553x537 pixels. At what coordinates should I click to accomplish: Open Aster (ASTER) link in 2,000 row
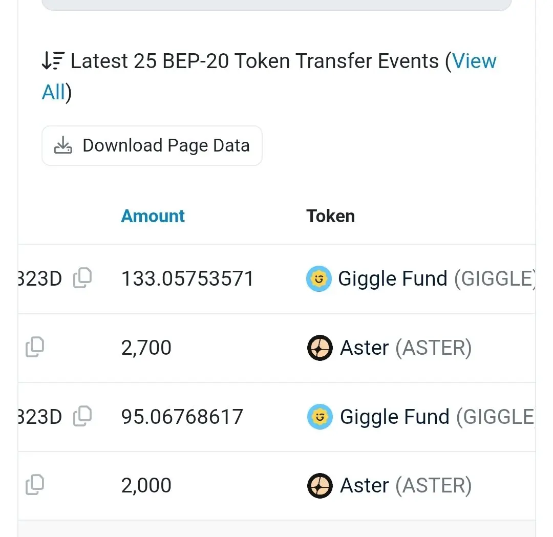(406, 485)
